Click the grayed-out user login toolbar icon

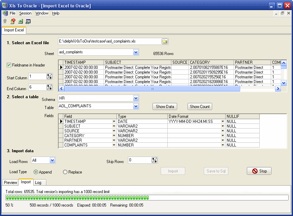[x=5, y=21]
